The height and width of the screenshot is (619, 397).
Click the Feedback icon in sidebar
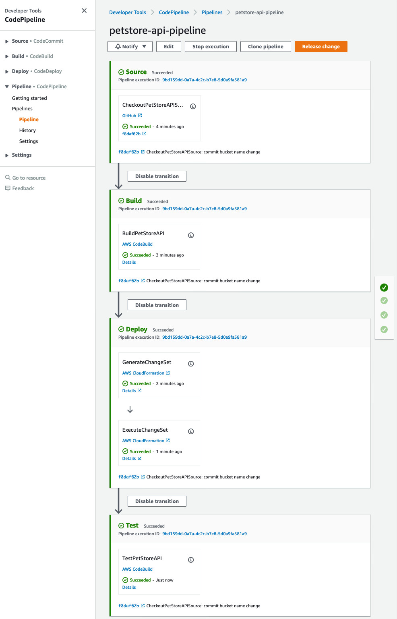tap(8, 188)
